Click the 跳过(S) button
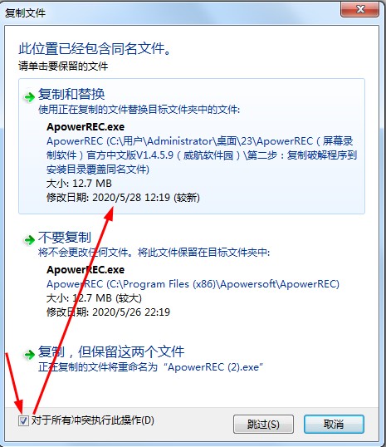 (x=263, y=425)
